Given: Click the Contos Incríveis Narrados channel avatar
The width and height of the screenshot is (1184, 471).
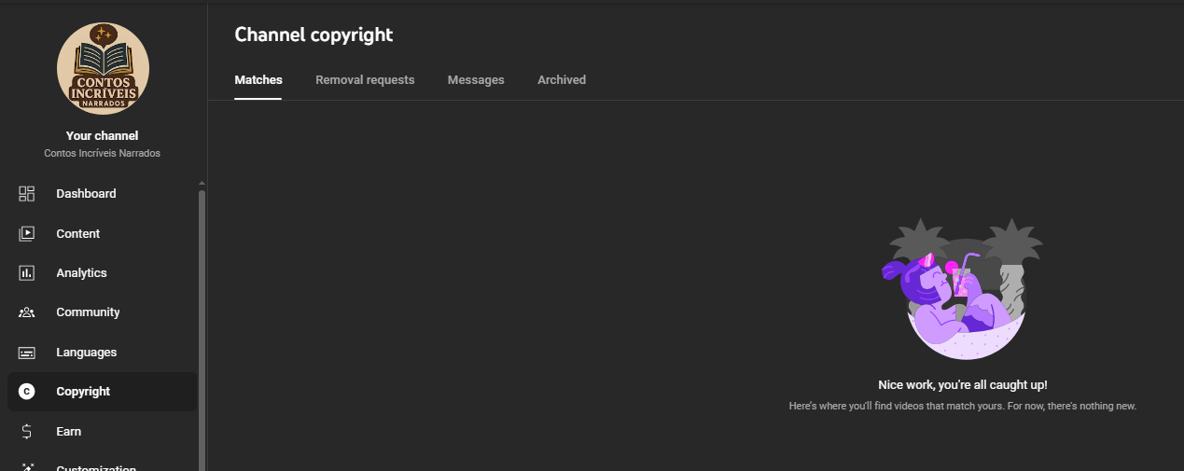Looking at the screenshot, I should pos(103,68).
